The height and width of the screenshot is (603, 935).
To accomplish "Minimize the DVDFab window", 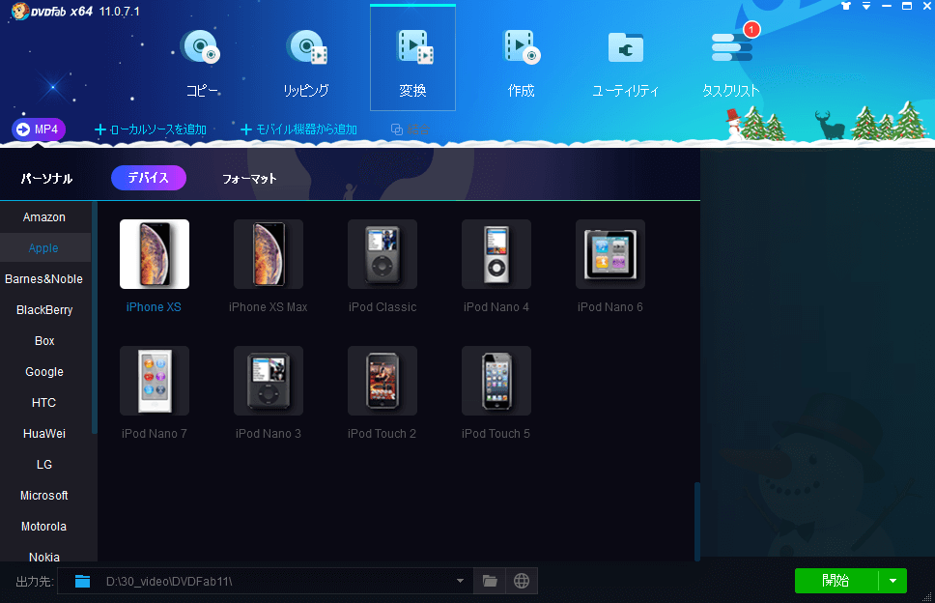I will [x=887, y=6].
